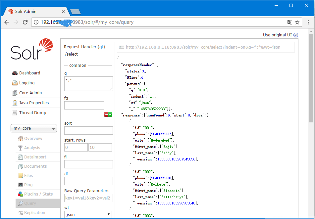315x219 pixels.
Task: Go to Documents of my_core
Action: click(35, 166)
